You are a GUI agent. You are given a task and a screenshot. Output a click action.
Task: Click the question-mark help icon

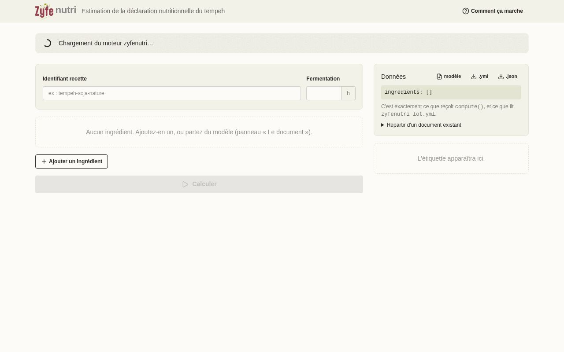point(466,11)
